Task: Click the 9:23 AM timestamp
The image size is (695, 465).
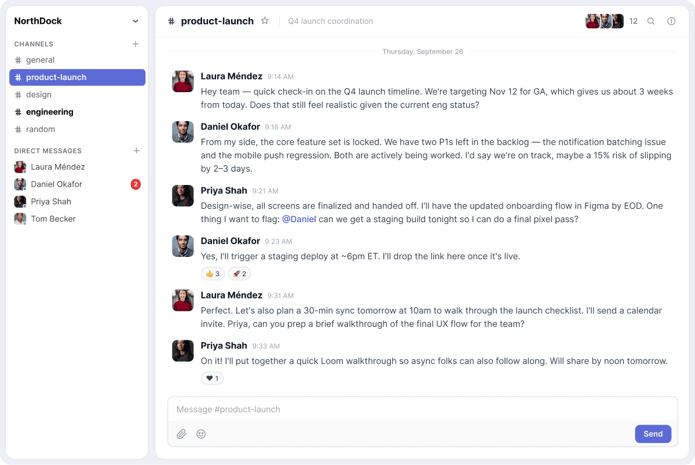Action: 279,241
